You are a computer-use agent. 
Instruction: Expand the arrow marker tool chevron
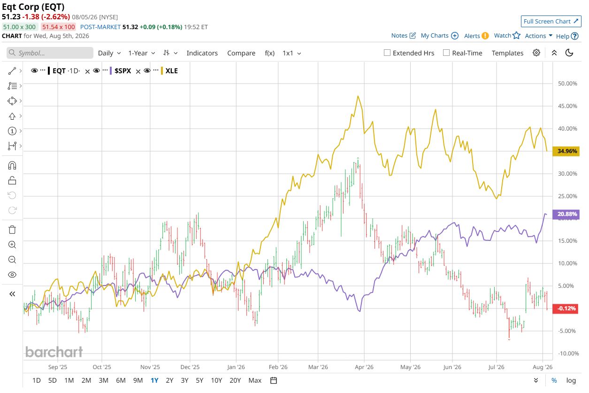point(21,116)
